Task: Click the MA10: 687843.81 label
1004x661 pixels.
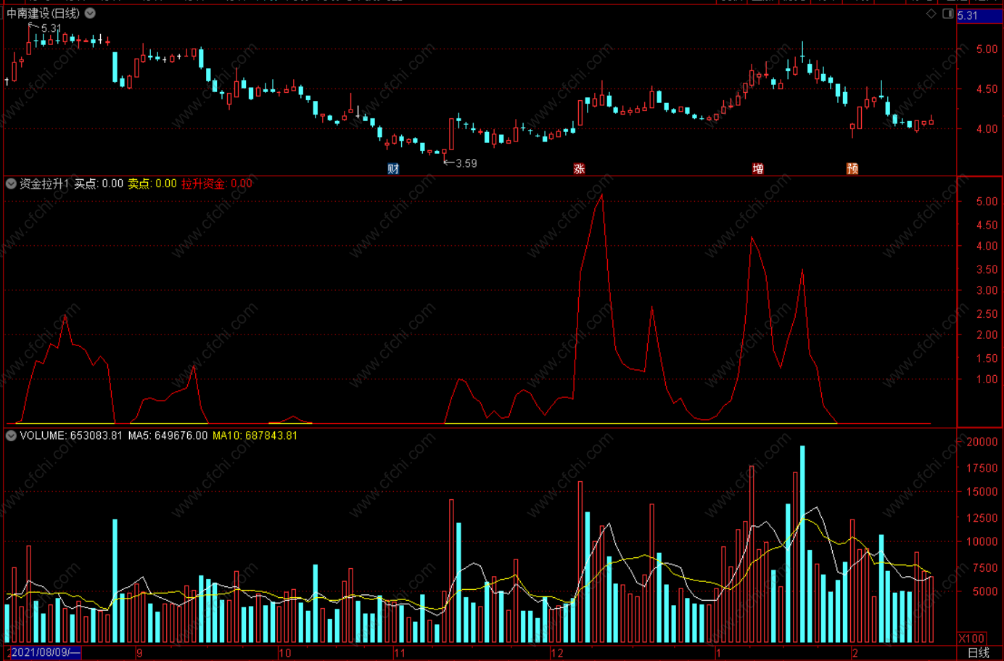Action: (255, 435)
